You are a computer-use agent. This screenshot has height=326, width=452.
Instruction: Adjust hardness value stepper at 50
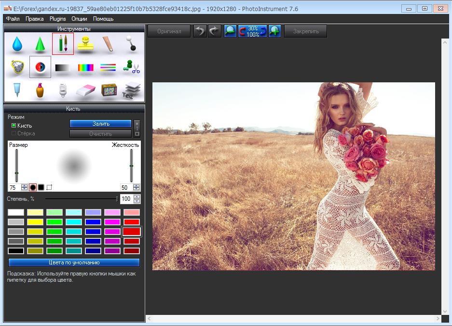137,187
